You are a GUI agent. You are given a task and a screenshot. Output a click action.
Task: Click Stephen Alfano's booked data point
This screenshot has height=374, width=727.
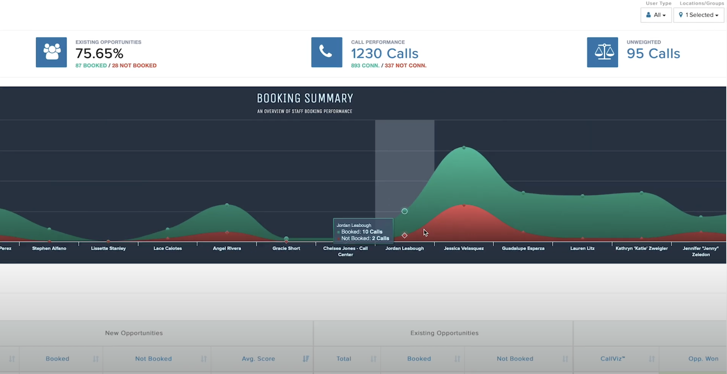click(49, 229)
